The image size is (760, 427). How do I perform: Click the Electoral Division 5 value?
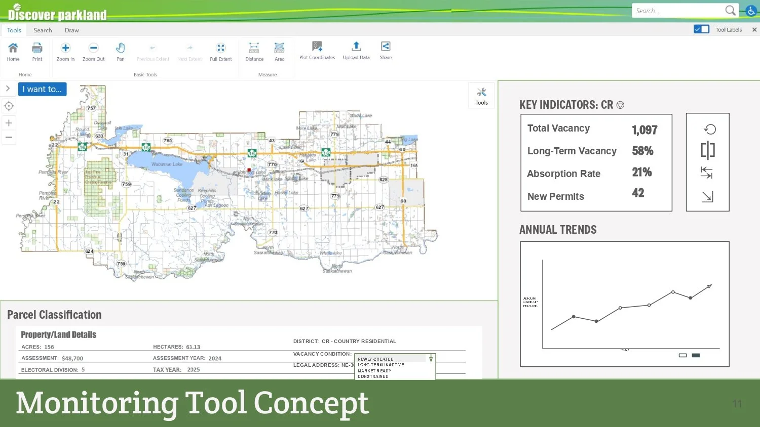point(83,370)
